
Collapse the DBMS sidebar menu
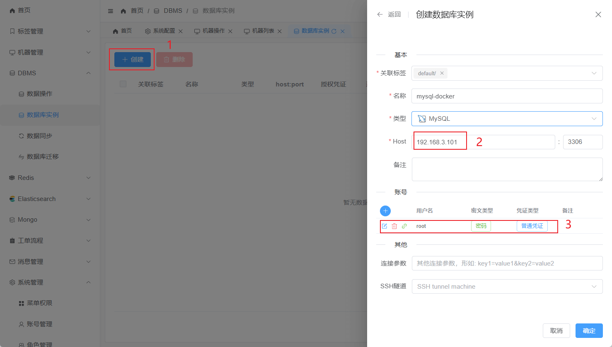click(x=50, y=73)
